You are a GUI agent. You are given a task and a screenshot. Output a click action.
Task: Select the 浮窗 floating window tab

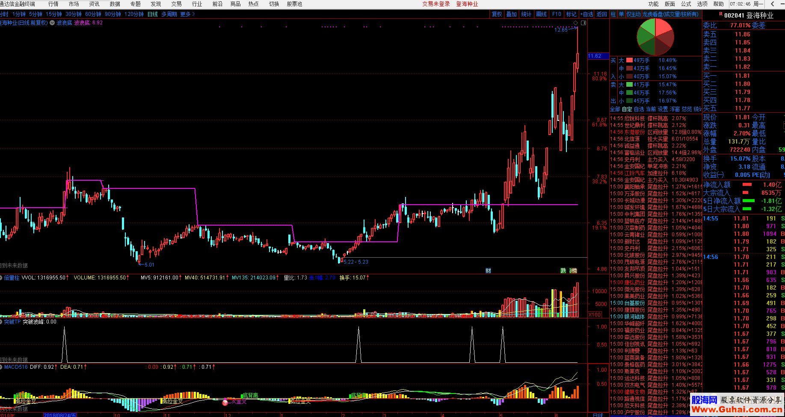(x=675, y=109)
